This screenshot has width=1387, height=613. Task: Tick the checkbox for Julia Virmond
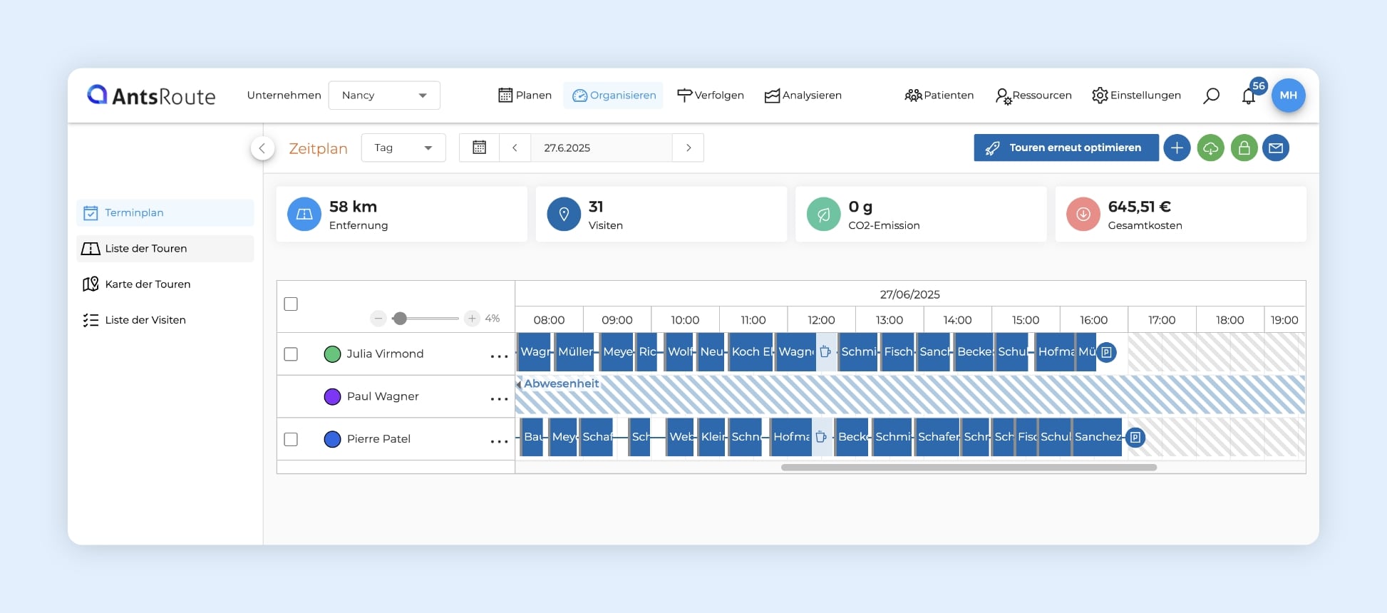point(291,354)
